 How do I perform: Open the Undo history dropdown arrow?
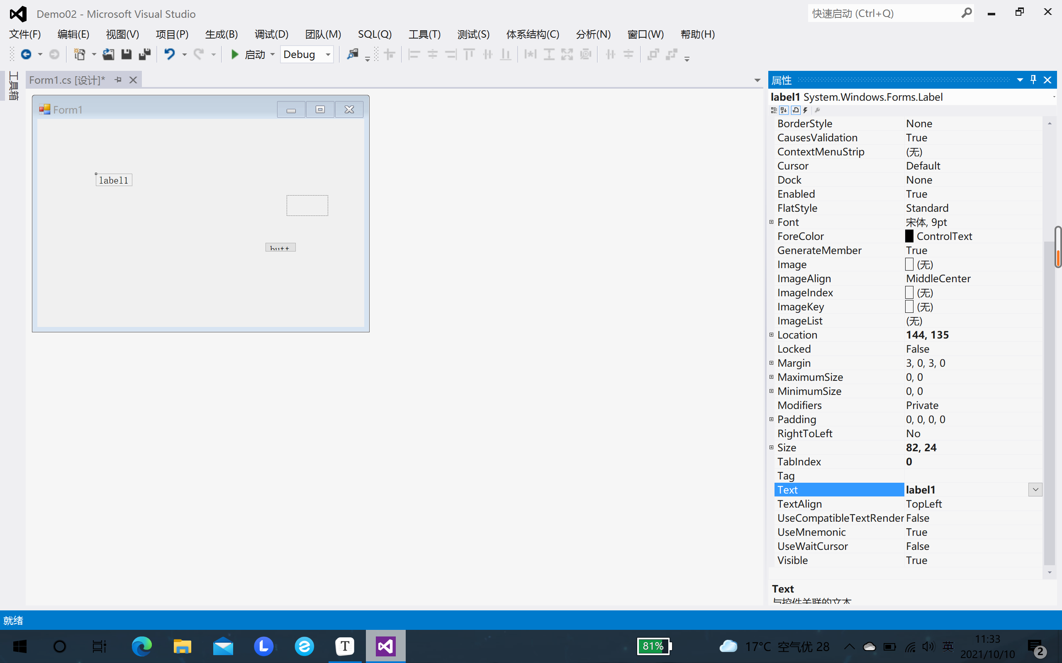(184, 54)
